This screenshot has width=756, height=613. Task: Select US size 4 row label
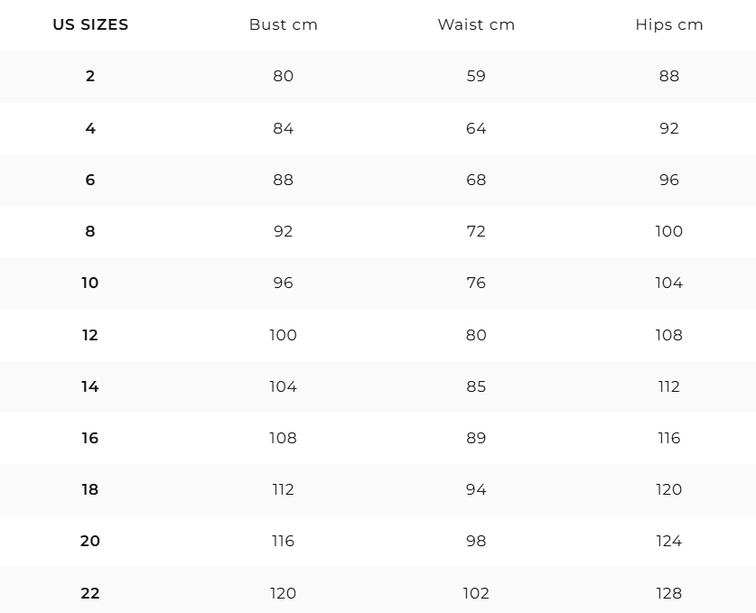click(x=90, y=128)
